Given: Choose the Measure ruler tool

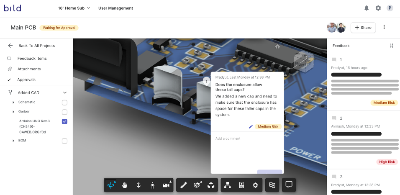Looking at the screenshot, I should pos(183,185).
